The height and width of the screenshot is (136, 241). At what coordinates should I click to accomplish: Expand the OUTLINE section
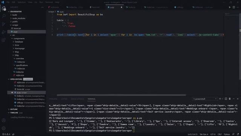point(14,109)
